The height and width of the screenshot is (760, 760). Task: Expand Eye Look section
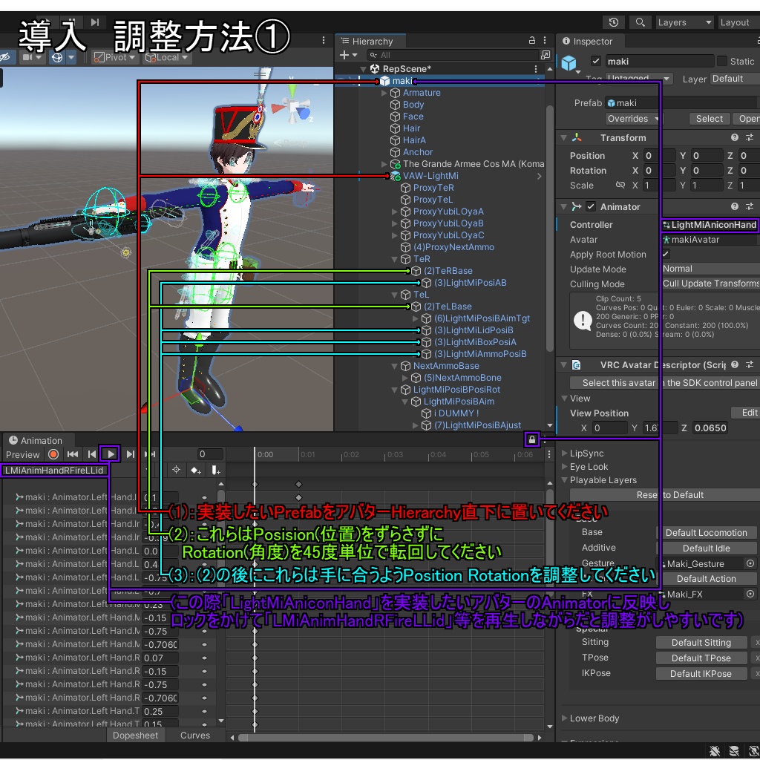564,467
